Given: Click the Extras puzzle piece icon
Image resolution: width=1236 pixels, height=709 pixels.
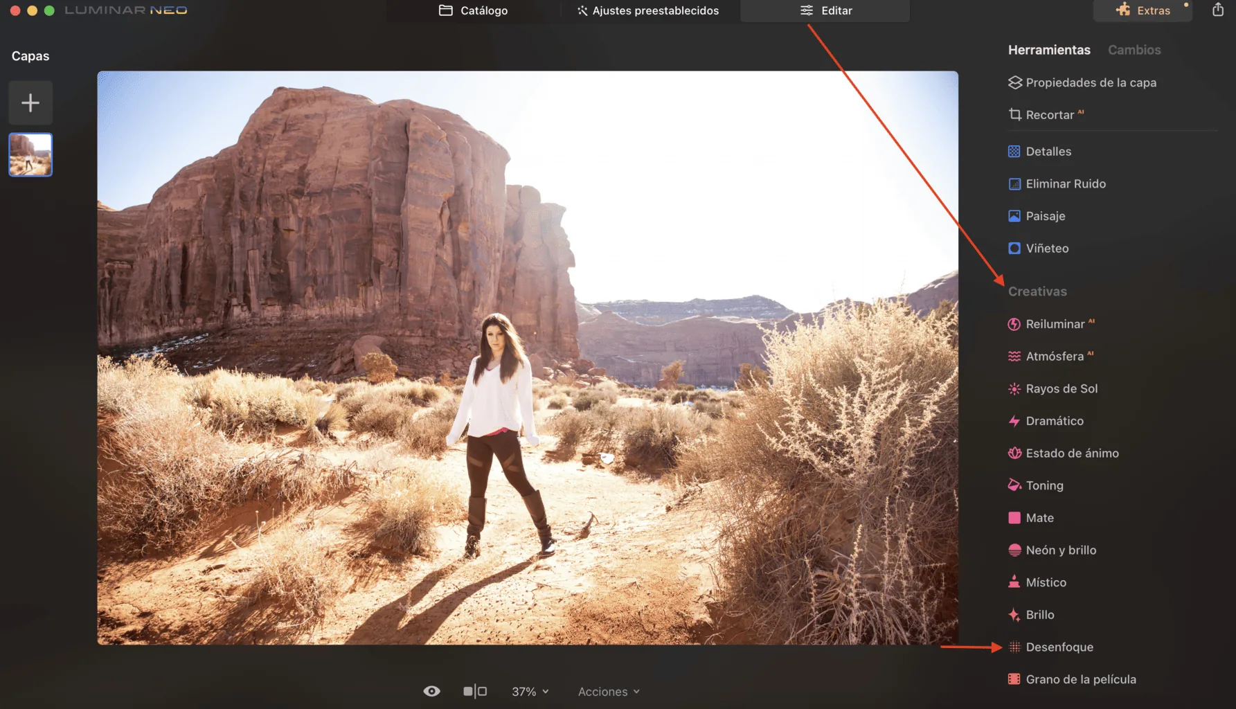Looking at the screenshot, I should tap(1123, 10).
